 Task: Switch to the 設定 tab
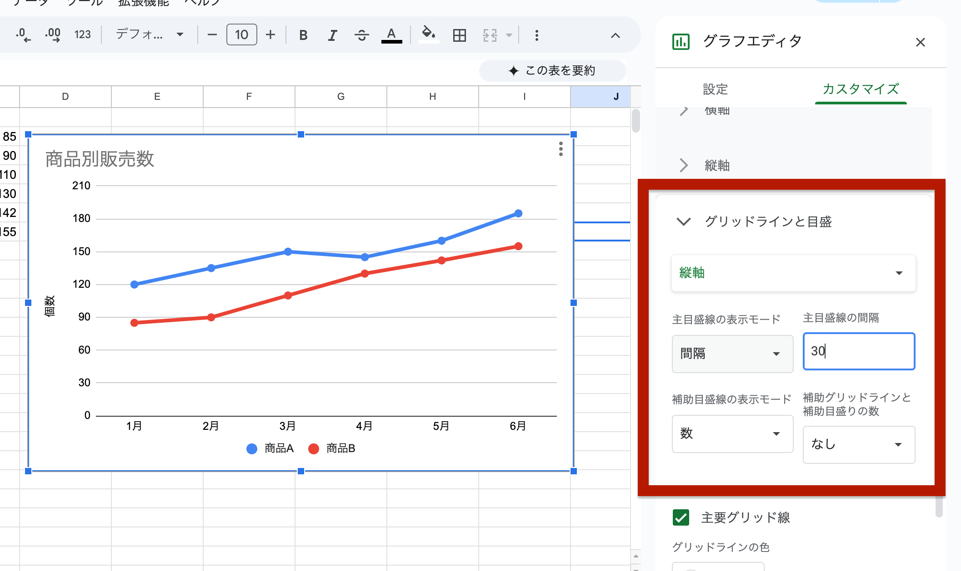(x=715, y=90)
